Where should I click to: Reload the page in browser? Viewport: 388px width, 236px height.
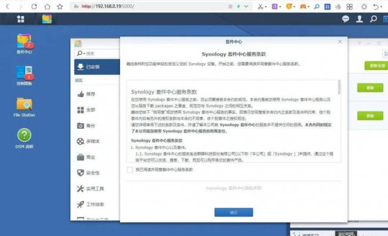[x=34, y=7]
